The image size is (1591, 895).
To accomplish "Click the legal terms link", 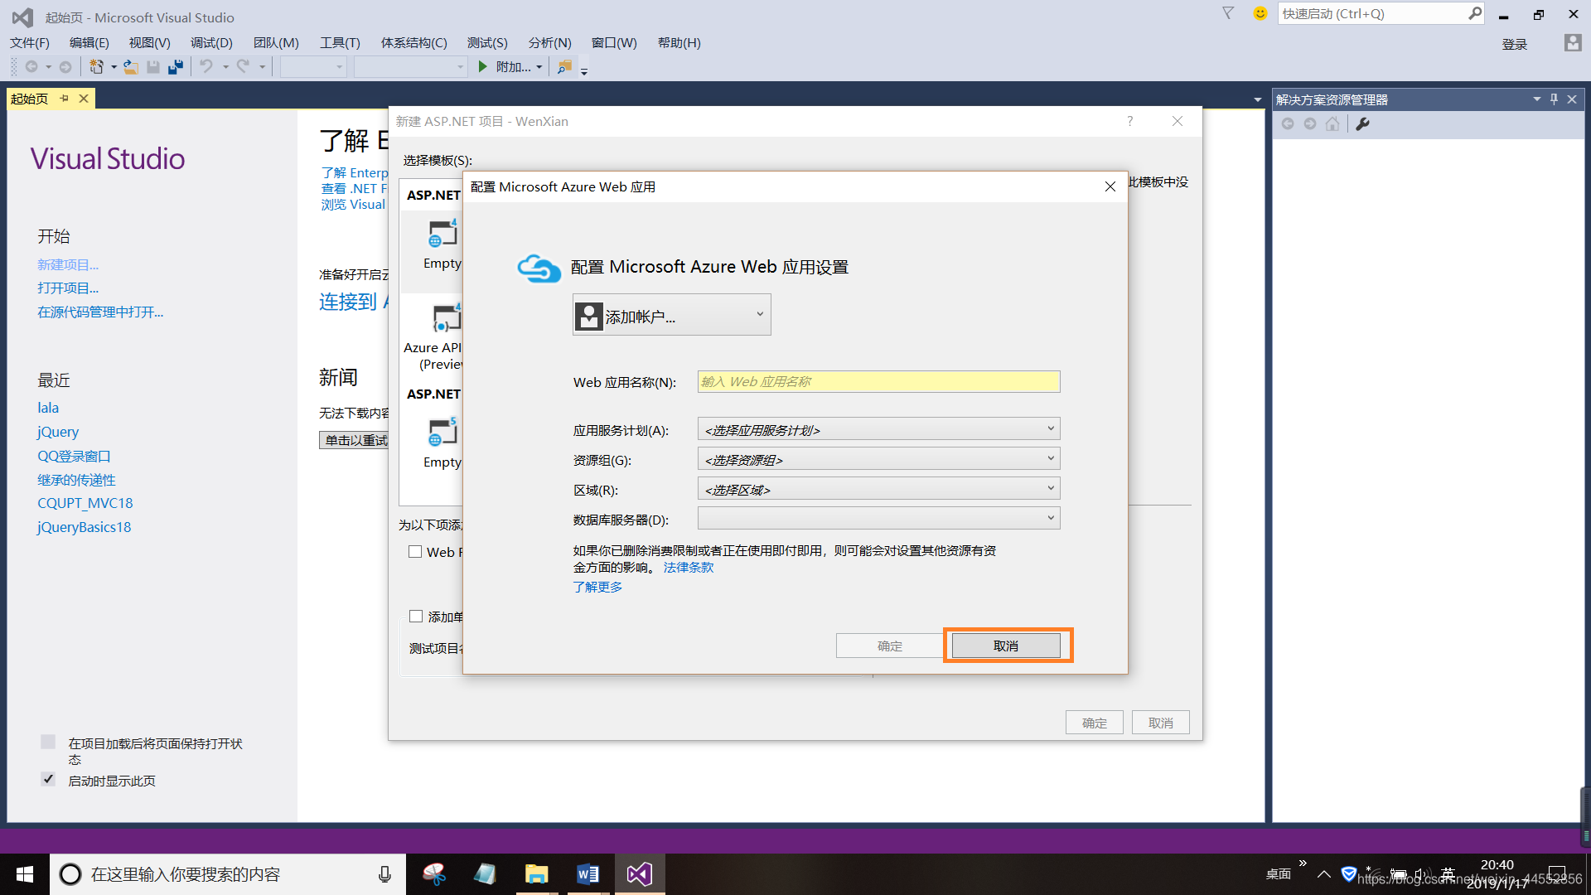I will pyautogui.click(x=689, y=568).
